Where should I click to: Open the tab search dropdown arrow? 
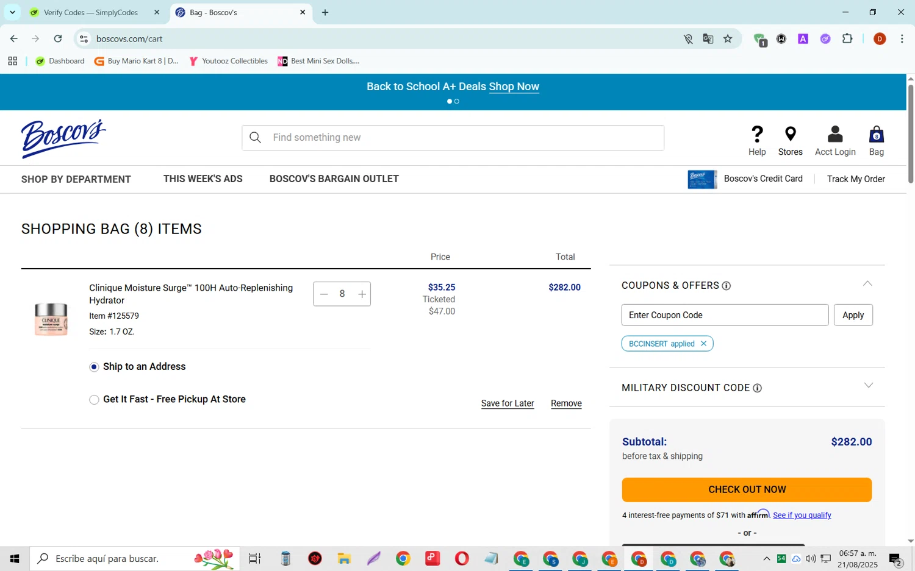[12, 12]
